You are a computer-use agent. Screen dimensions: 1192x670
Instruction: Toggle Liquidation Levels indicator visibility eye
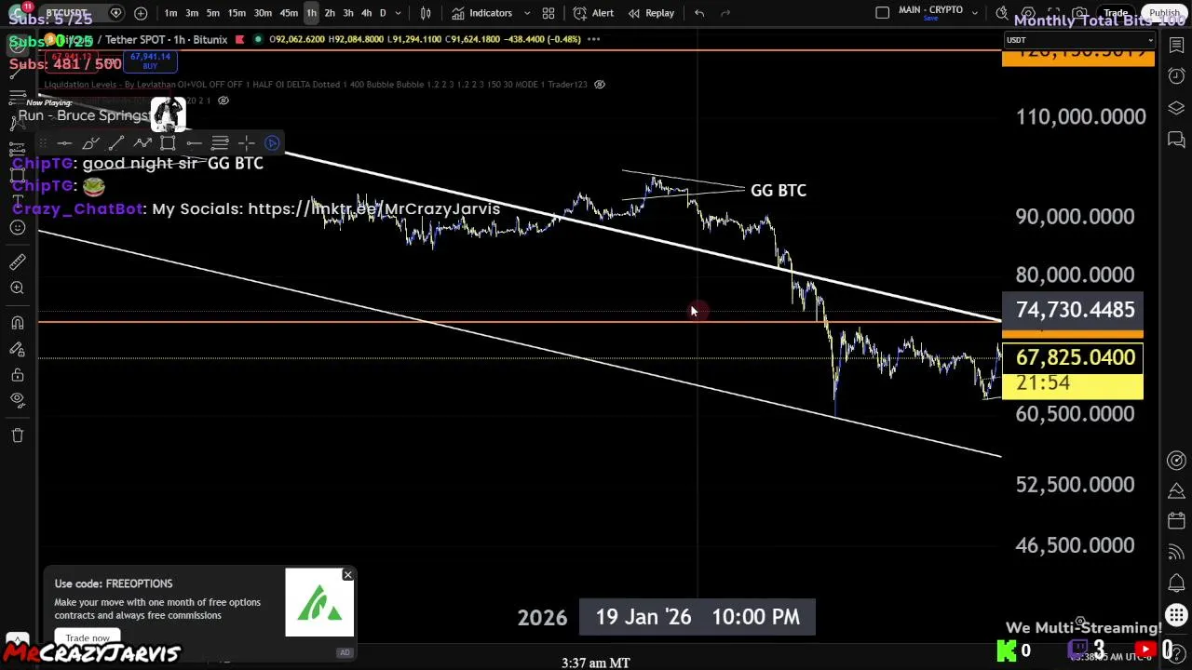pos(600,85)
